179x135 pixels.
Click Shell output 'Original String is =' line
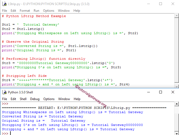tap(44, 121)
